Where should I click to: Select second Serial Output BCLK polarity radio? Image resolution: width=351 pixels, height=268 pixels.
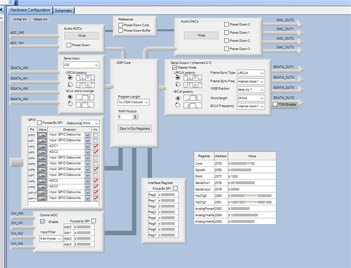(x=177, y=105)
